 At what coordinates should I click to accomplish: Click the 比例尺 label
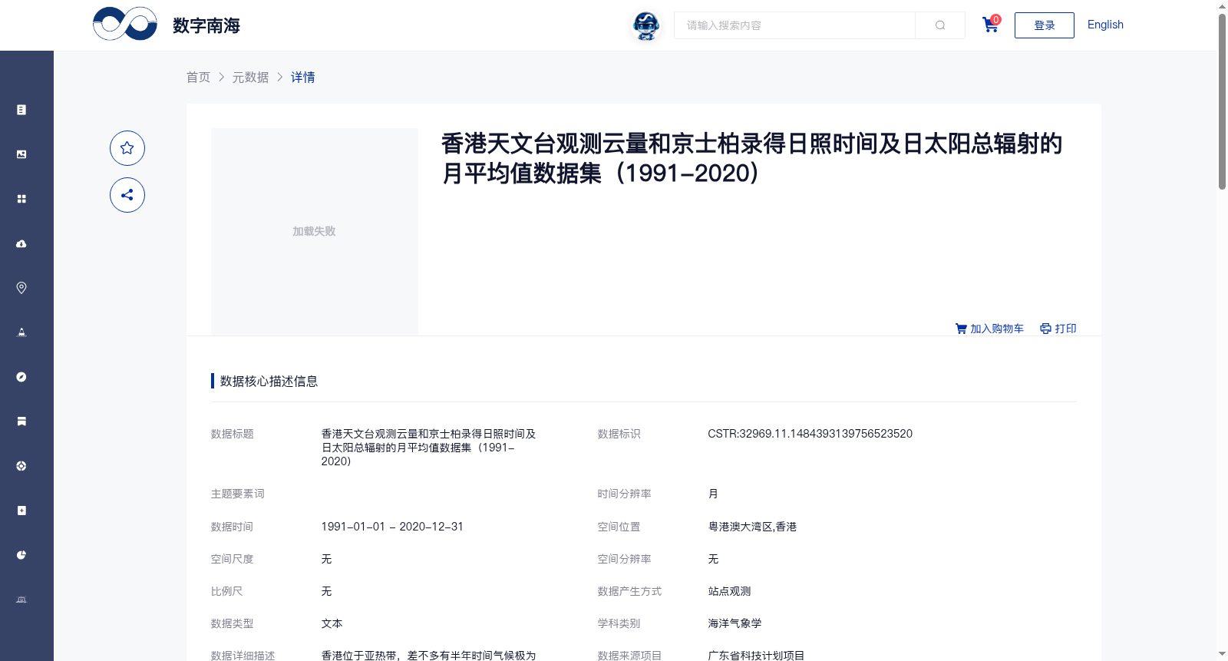coord(226,591)
